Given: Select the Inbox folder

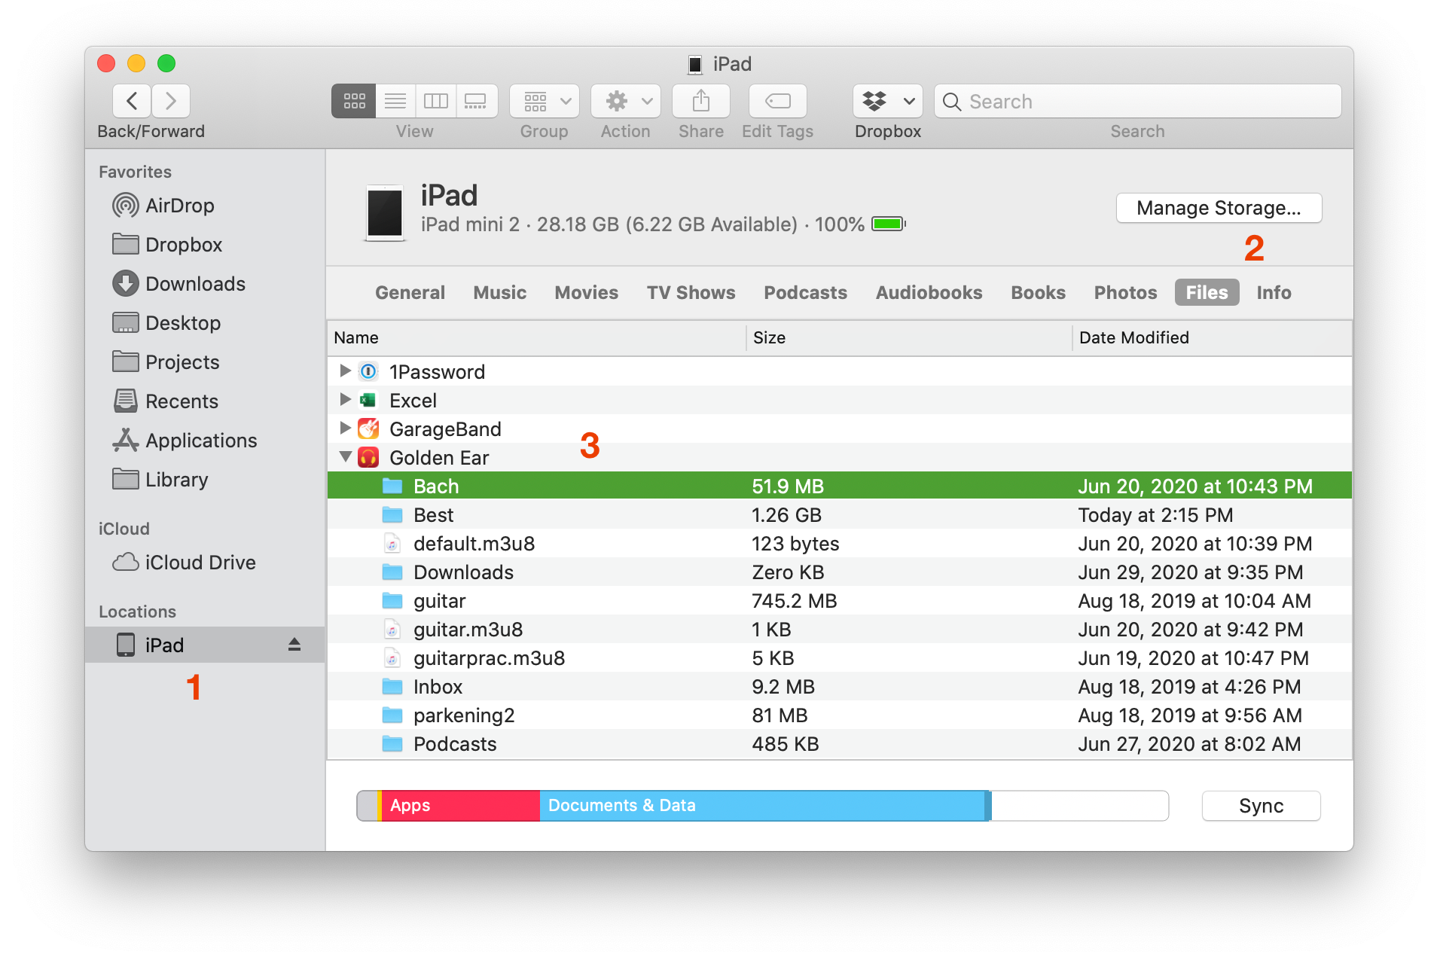Looking at the screenshot, I should (x=840, y=686).
